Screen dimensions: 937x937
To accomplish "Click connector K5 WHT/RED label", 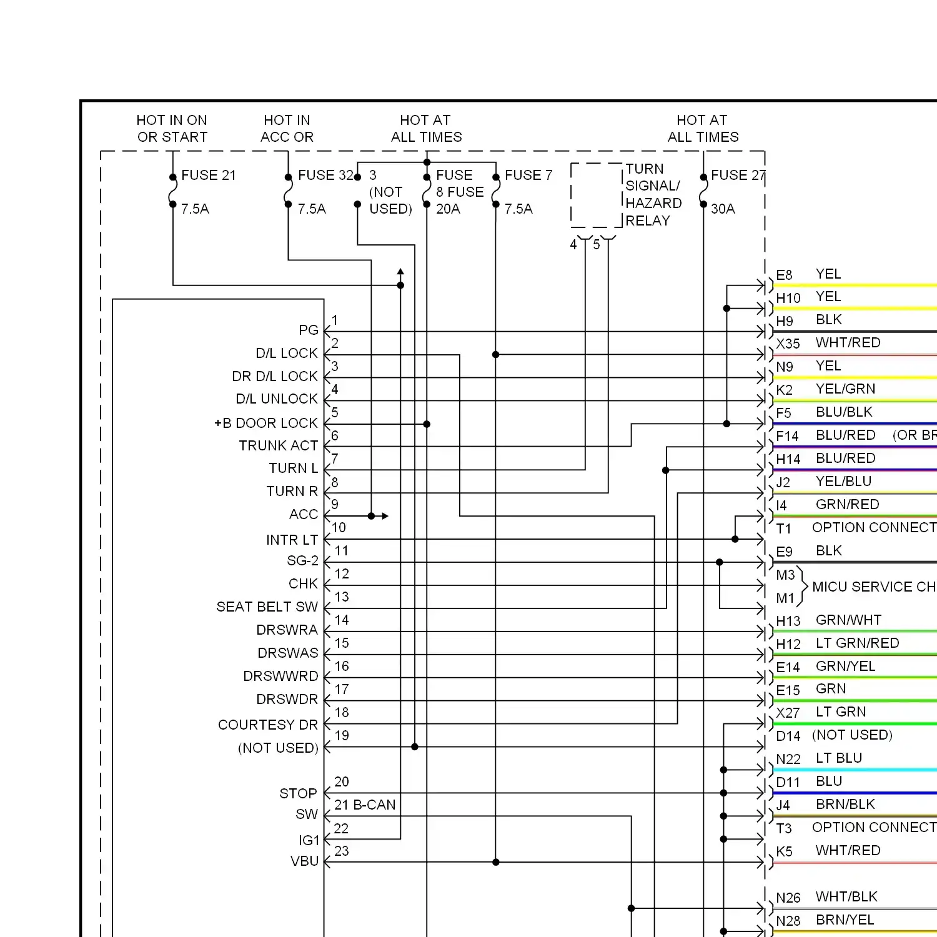I will 828,851.
